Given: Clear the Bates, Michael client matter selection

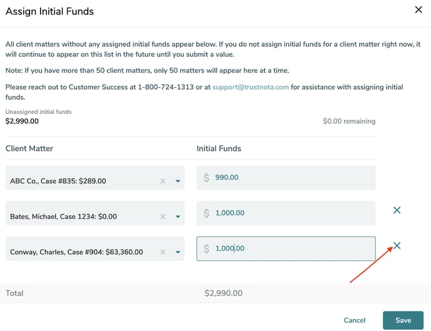Looking at the screenshot, I should pyautogui.click(x=163, y=217).
